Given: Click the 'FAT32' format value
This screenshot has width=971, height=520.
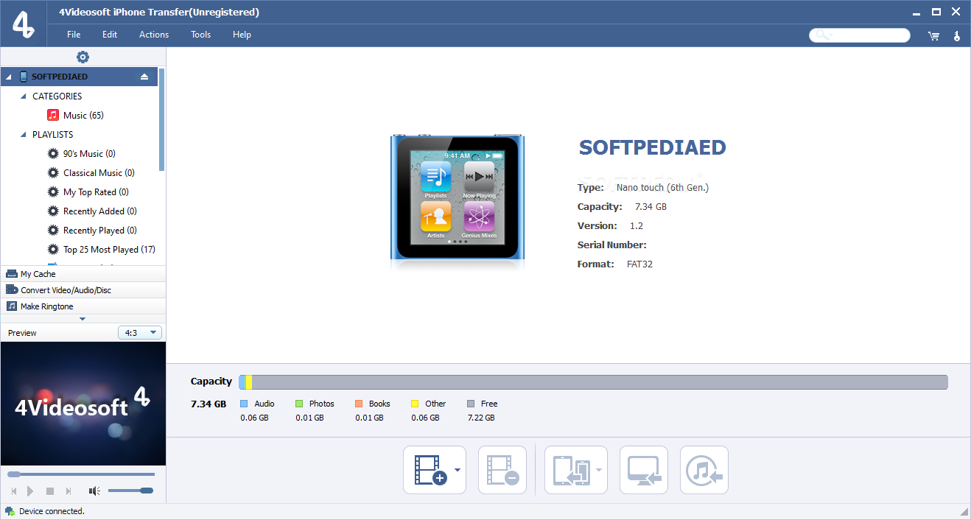Looking at the screenshot, I should pos(638,264).
